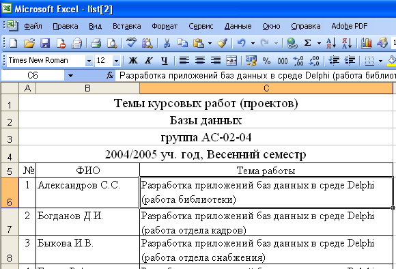Print the worksheet with the printer icon

click(x=96, y=43)
